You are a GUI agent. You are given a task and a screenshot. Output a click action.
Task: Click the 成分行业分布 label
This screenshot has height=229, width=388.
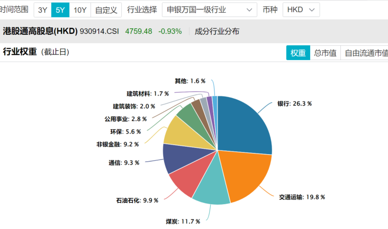tap(217, 31)
